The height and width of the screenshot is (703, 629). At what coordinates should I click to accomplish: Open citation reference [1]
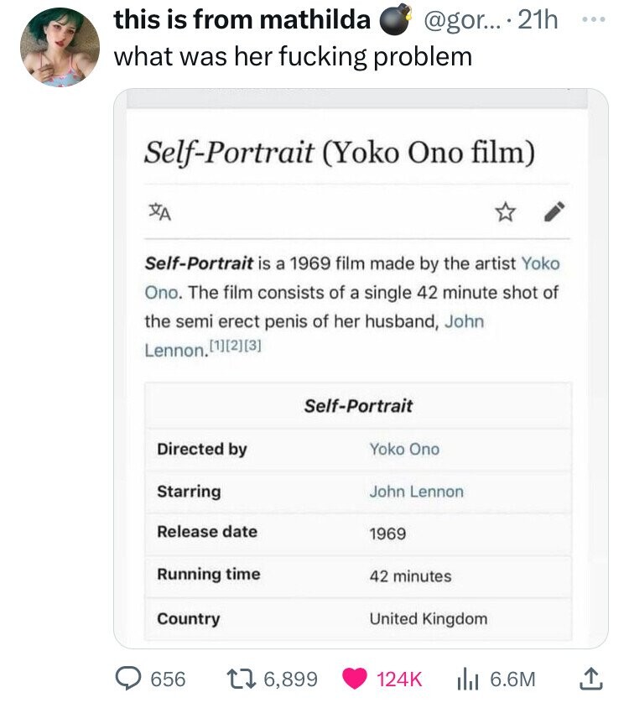(x=218, y=346)
